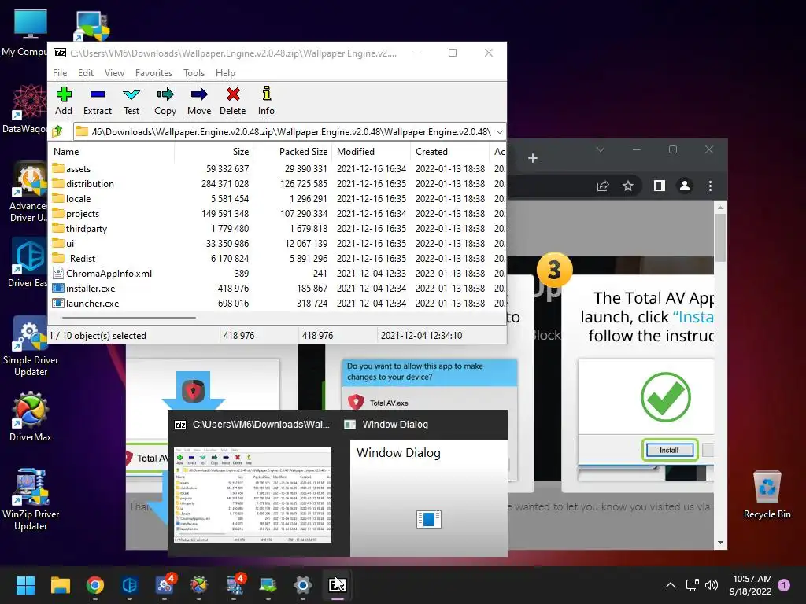Open the View menu
This screenshot has width=806, height=604.
coord(114,73)
